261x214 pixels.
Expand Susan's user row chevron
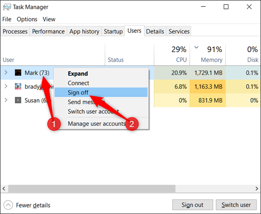6,100
